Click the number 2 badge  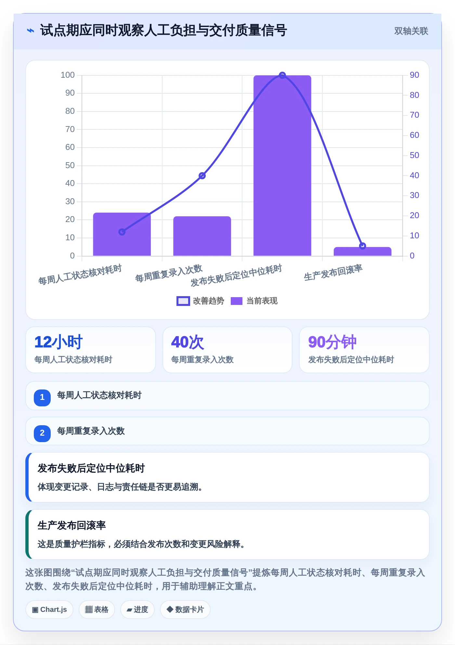pos(42,433)
